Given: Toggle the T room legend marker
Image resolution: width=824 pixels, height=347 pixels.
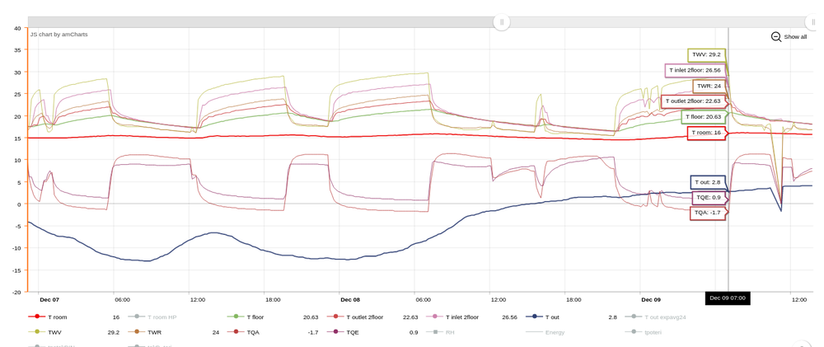Looking at the screenshot, I should coord(34,317).
